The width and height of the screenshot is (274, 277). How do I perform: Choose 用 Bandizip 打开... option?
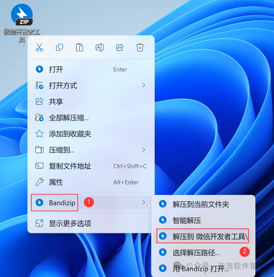tap(203, 269)
